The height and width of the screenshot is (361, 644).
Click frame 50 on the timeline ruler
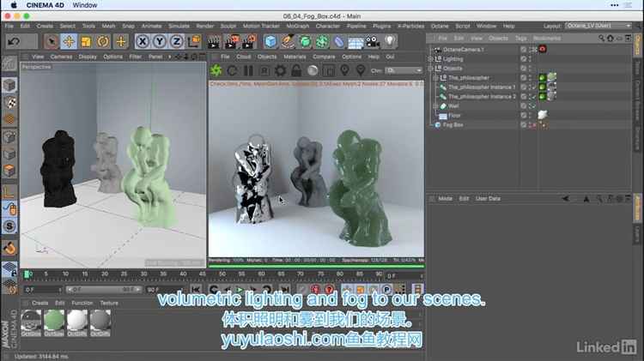click(x=222, y=274)
